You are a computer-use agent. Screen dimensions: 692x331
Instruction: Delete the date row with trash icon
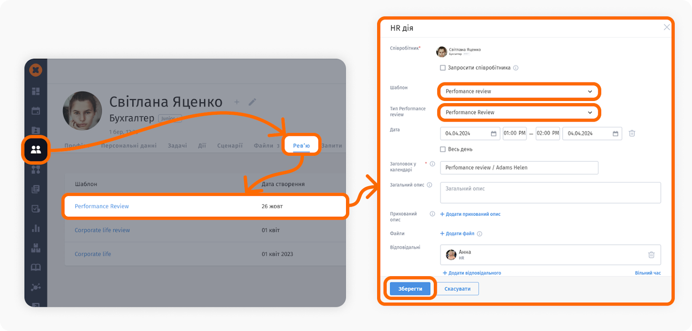632,133
